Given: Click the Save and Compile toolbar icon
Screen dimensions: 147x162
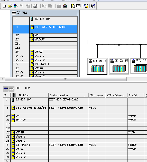Looking at the screenshot, I should 28,6.
